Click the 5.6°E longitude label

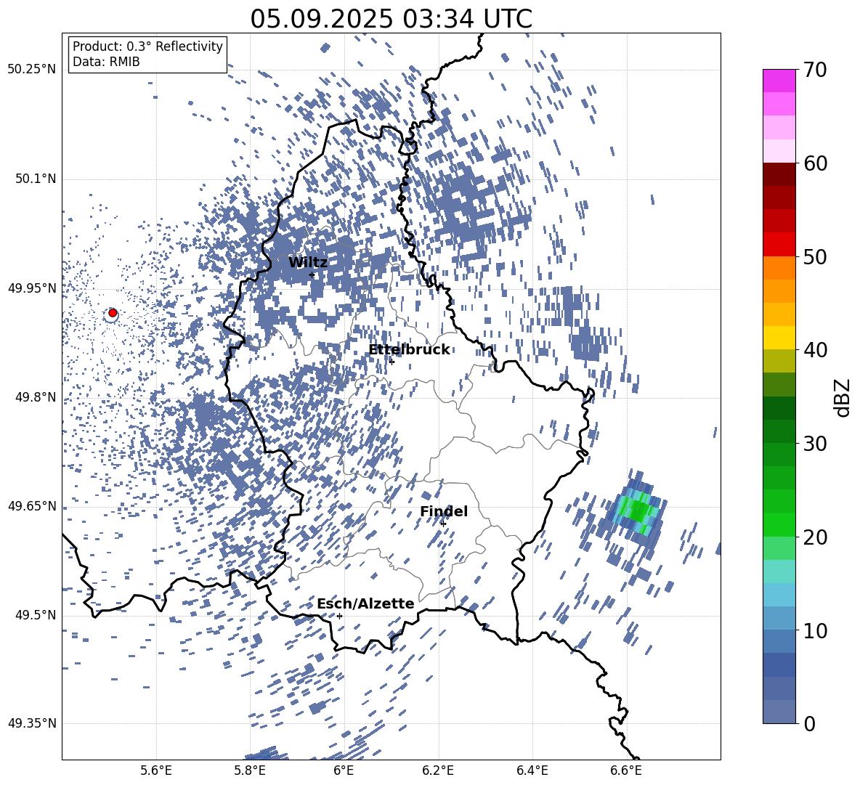click(x=156, y=770)
